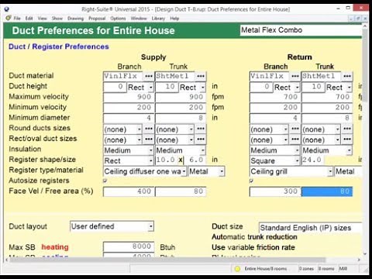Open the View menu
This screenshot has height=279, width=372.
click(x=42, y=19)
